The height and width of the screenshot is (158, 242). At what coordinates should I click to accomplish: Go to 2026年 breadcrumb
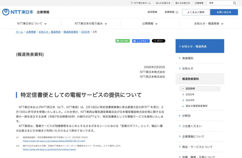coord(85,32)
